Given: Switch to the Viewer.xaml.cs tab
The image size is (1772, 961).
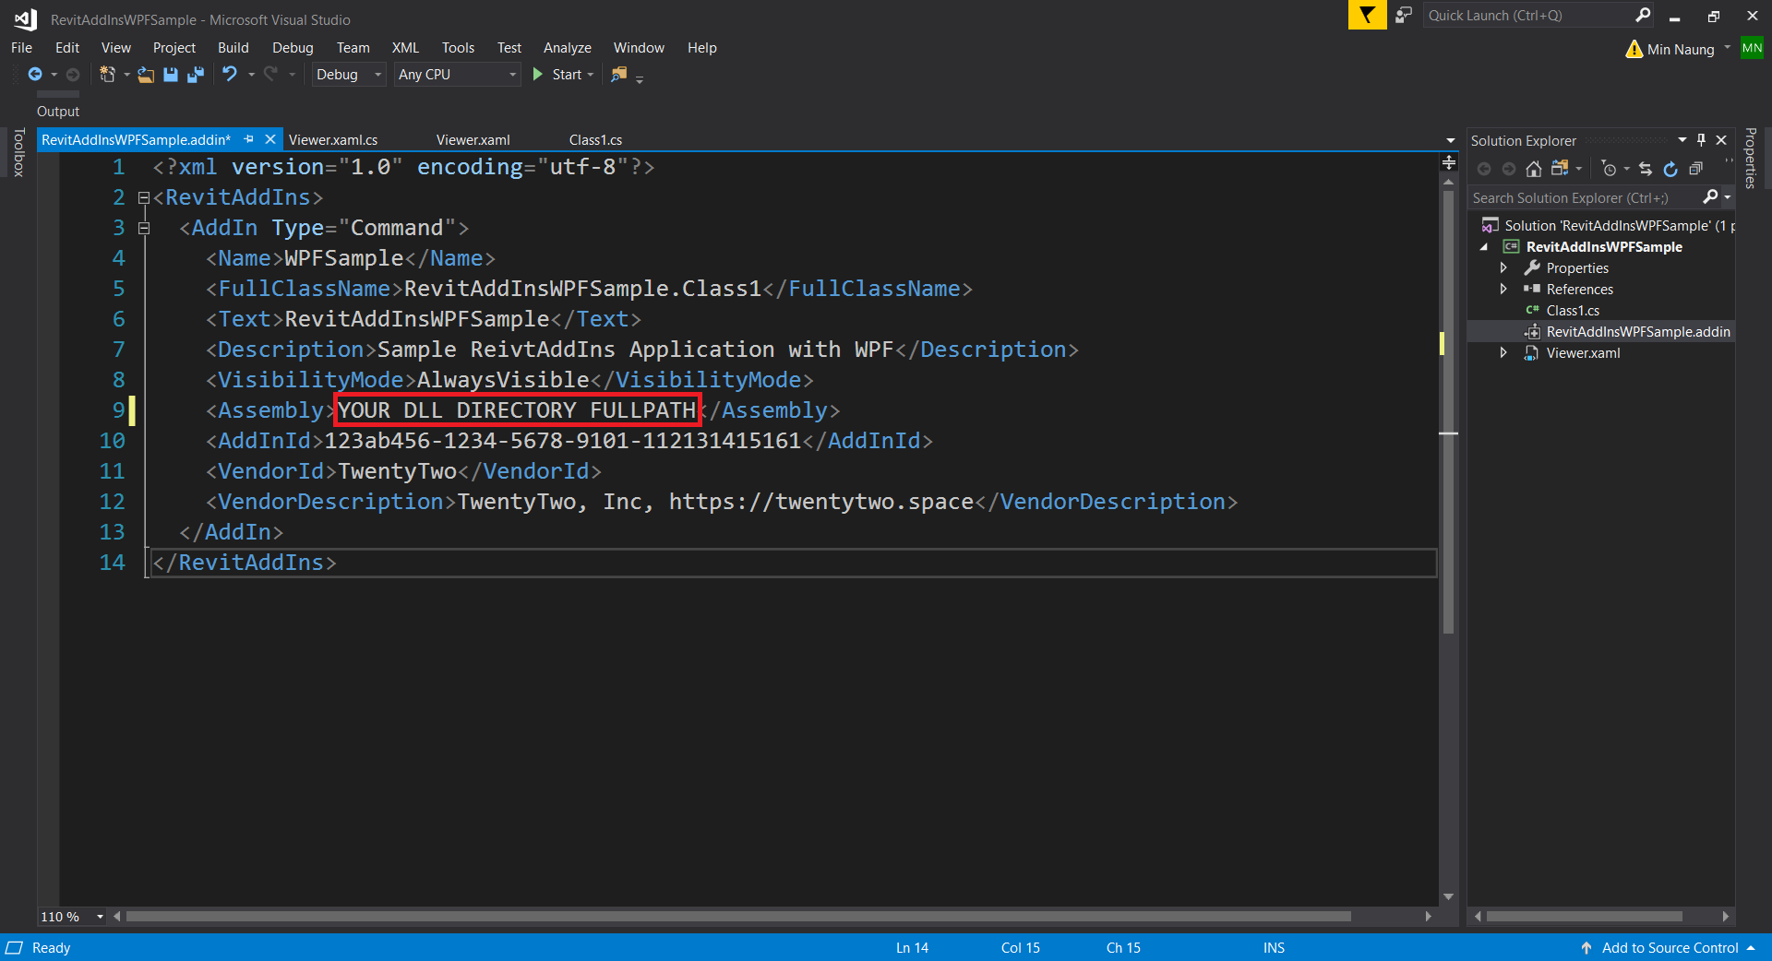Looking at the screenshot, I should click(x=333, y=140).
